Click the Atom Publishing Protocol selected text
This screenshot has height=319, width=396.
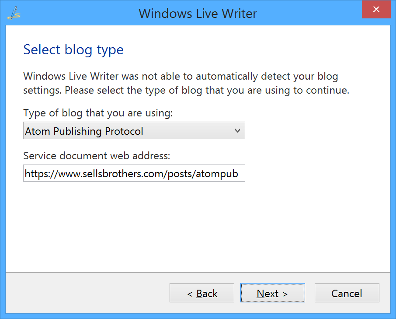point(84,131)
